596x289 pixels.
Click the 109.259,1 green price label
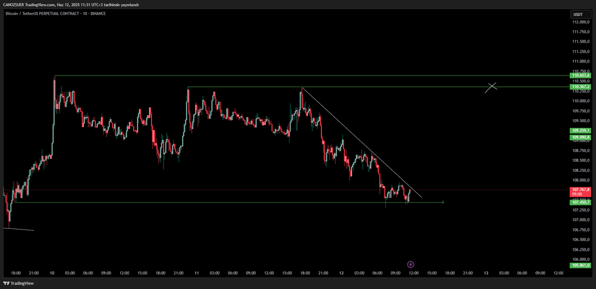pyautogui.click(x=581, y=131)
